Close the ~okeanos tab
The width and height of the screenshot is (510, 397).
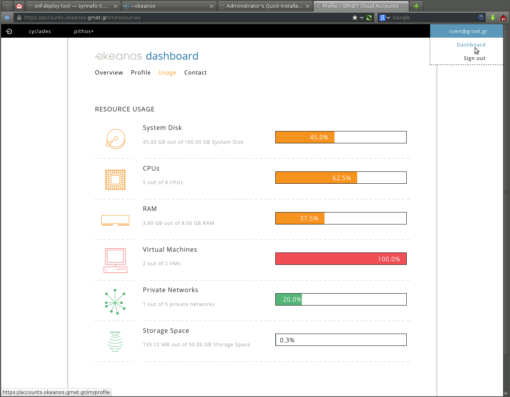[x=211, y=6]
